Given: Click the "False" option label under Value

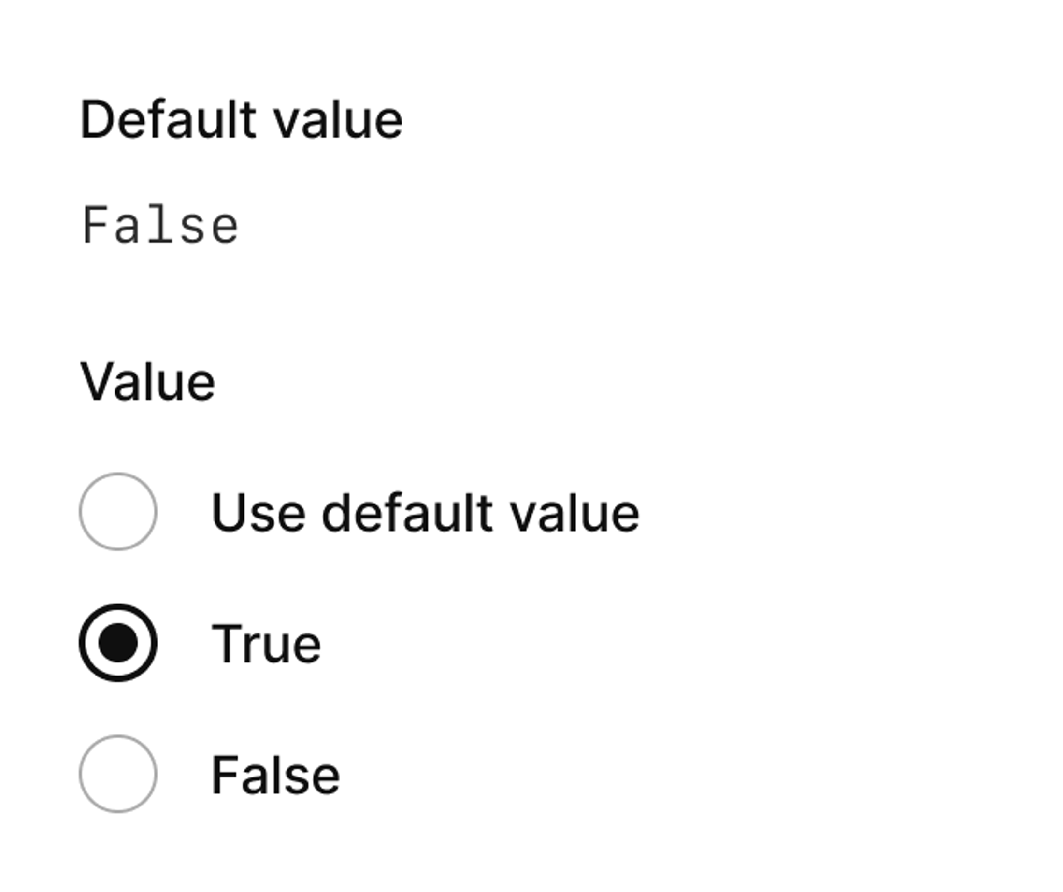Looking at the screenshot, I should pos(275,775).
